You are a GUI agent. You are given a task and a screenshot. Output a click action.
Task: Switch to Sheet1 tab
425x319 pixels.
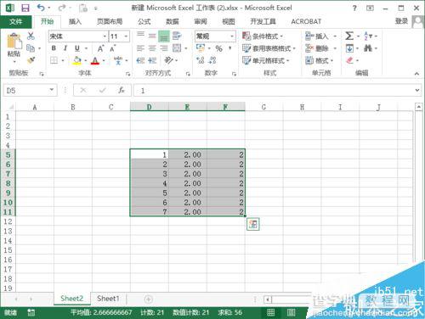point(108,299)
